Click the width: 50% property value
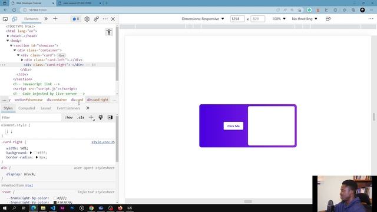Viewport: 377px width, 212px height. click(x=24, y=148)
